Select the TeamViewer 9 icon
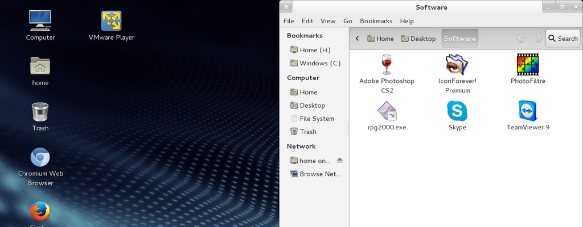583x227 pixels. coord(528,112)
